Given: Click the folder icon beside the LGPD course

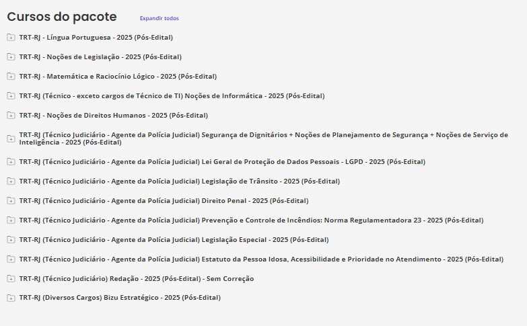Looking at the screenshot, I should coord(11,162).
